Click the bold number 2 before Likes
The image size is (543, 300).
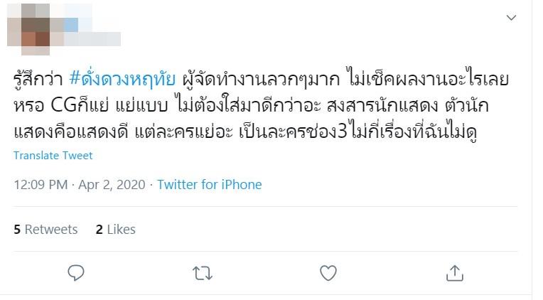click(x=100, y=230)
